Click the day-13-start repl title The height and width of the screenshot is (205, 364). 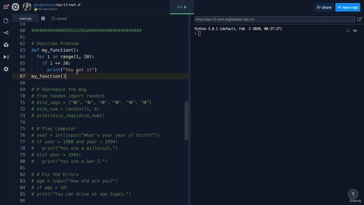click(66, 5)
